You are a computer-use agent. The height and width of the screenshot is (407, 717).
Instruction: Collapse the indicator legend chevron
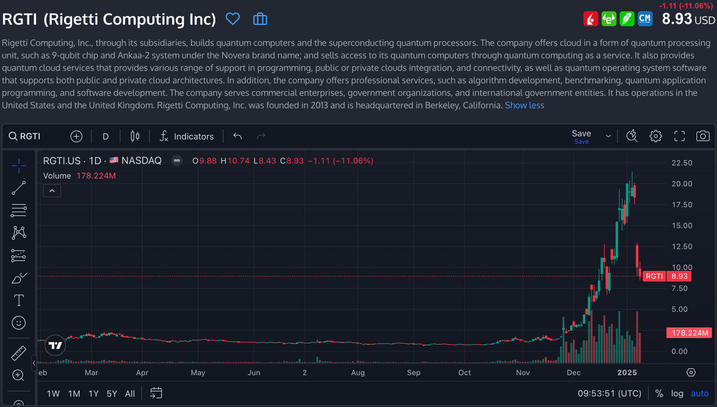point(52,191)
